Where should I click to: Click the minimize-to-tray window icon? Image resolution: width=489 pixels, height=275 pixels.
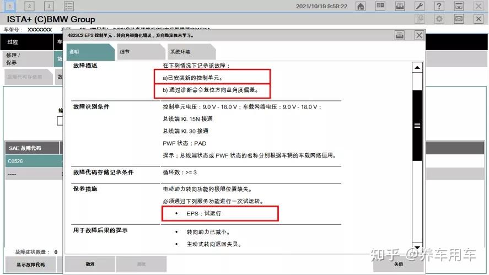point(459,6)
